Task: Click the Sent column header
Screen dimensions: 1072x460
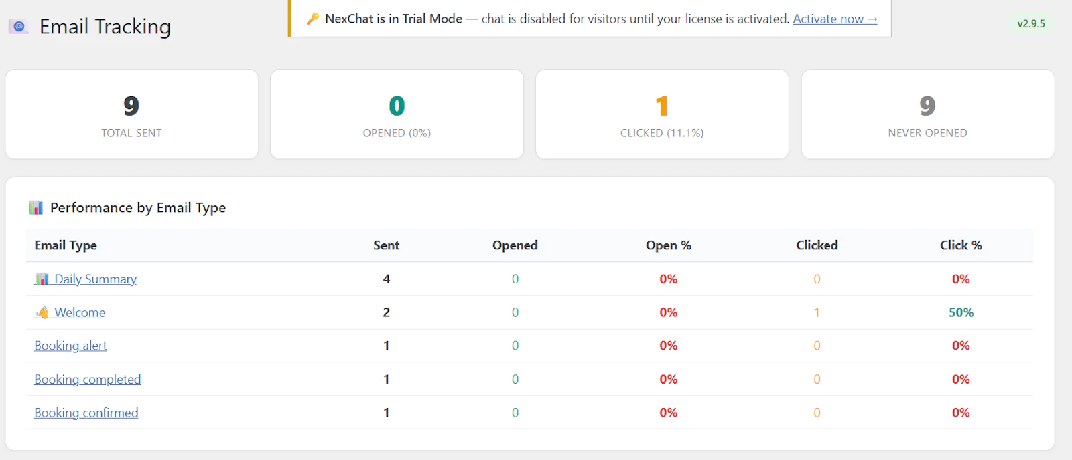Action: click(387, 245)
